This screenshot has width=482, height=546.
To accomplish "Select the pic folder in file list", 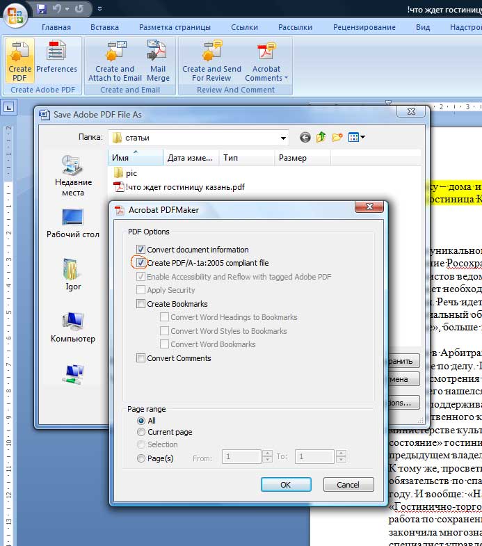I will tap(125, 172).
